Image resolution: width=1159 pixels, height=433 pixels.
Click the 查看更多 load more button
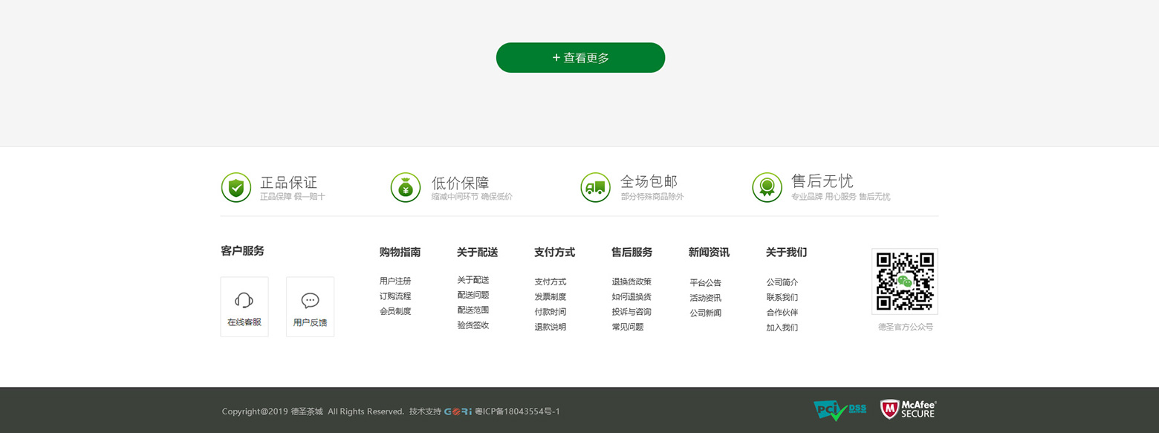580,58
